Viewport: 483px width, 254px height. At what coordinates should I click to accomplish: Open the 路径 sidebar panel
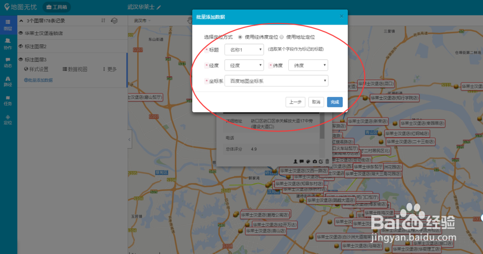pyautogui.click(x=8, y=81)
